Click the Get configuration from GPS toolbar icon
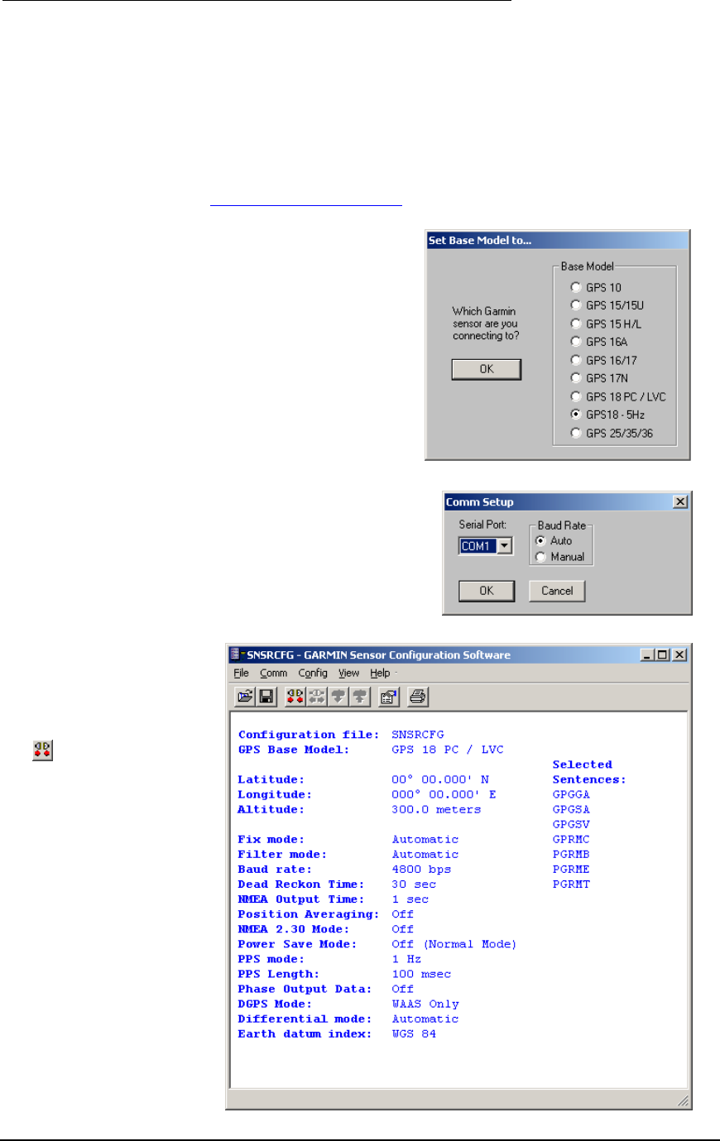 [x=338, y=697]
